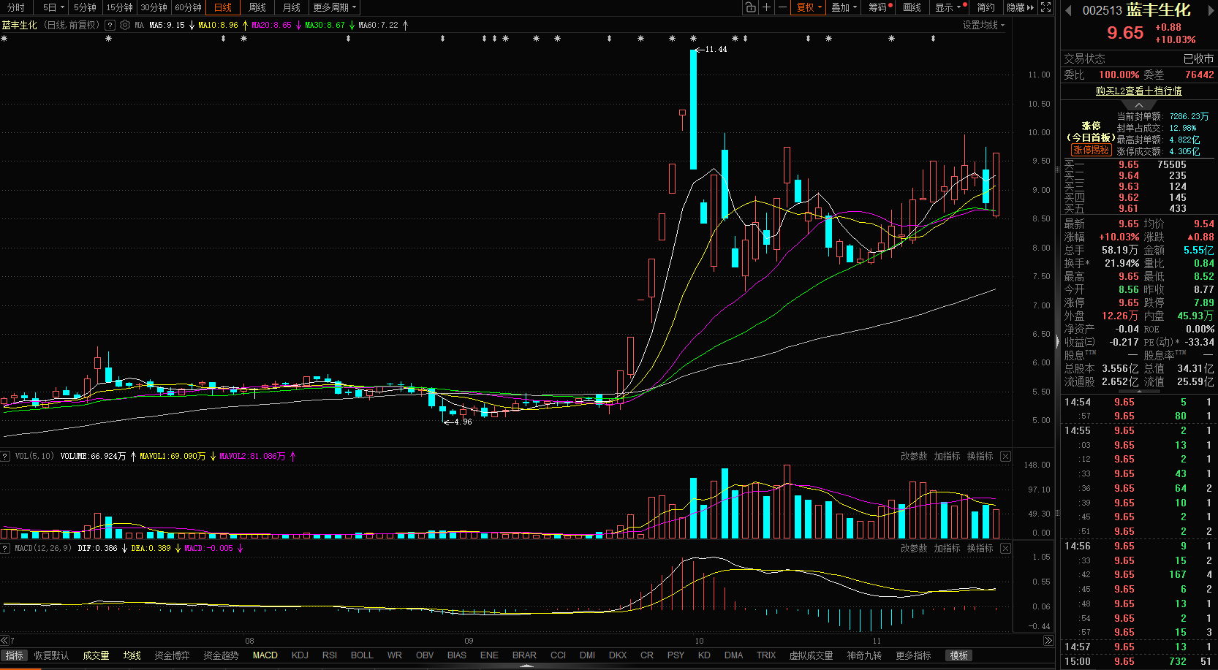Image resolution: width=1218 pixels, height=670 pixels.
Task: Open the help question mark beside 蓝丰生化
Action: tap(110, 25)
